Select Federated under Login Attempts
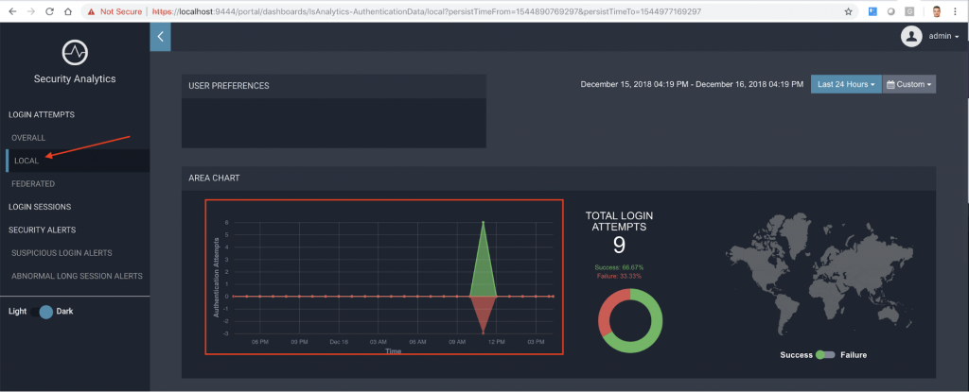Image resolution: width=969 pixels, height=392 pixels. tap(33, 183)
